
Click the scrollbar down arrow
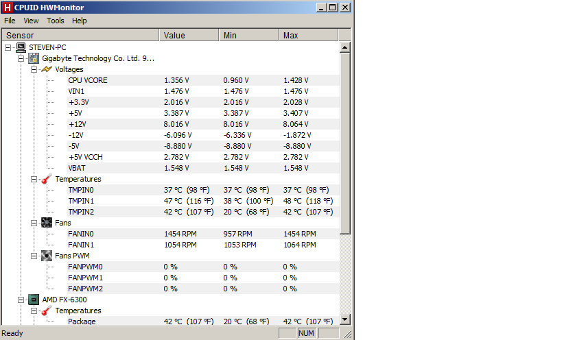[x=344, y=319]
